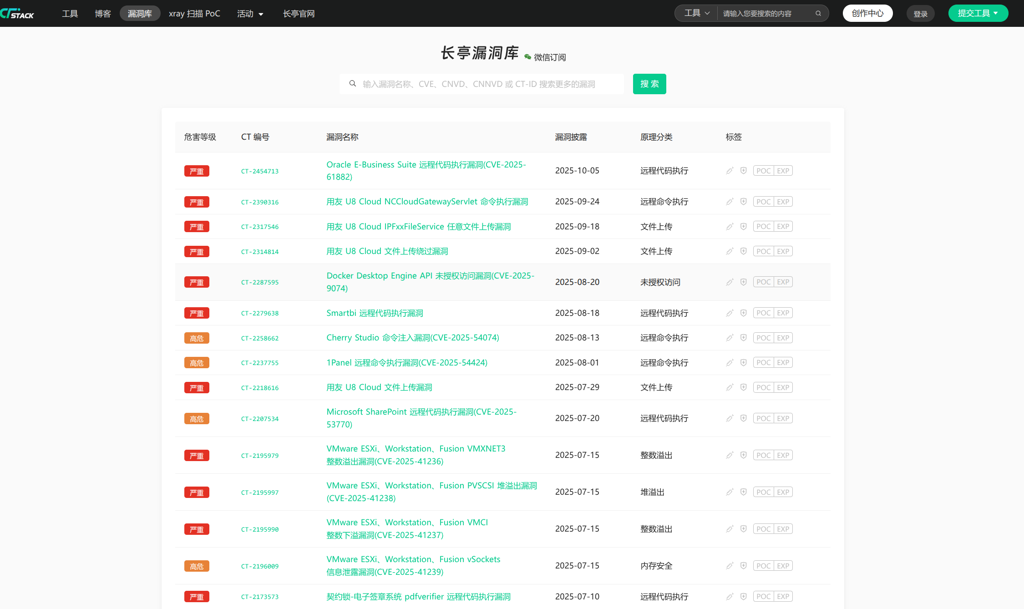1024x609 pixels.
Task: Click POC tag for Microsoft SharePoint vulnerability
Action: coord(763,418)
